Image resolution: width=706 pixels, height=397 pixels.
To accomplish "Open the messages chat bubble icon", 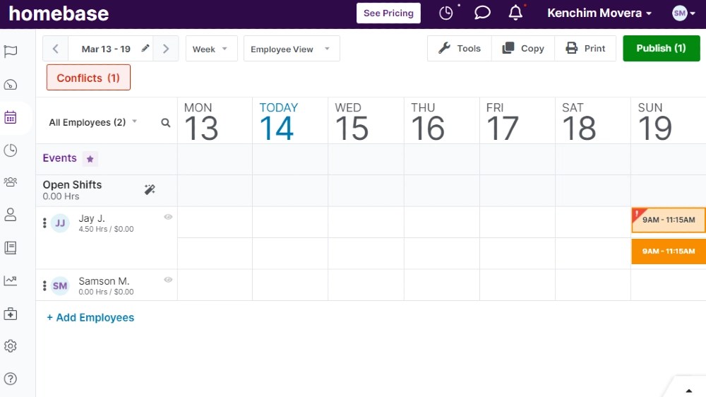I will click(482, 13).
